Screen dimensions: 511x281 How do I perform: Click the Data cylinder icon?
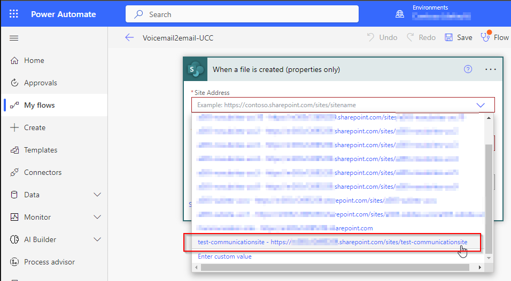tap(14, 195)
